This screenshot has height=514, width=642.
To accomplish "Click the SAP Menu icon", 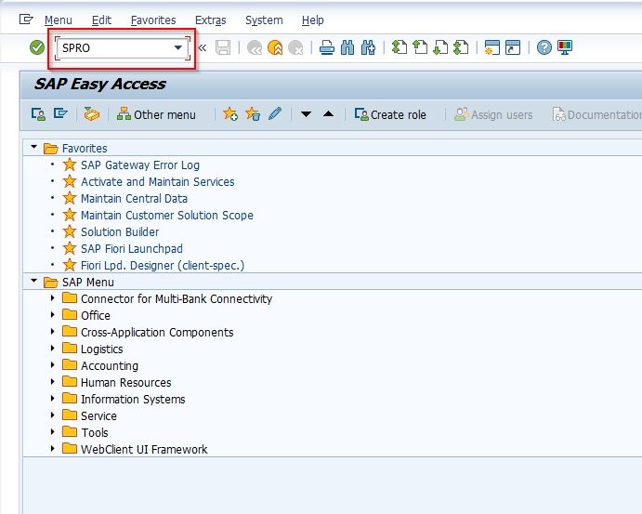I will click(60, 113).
